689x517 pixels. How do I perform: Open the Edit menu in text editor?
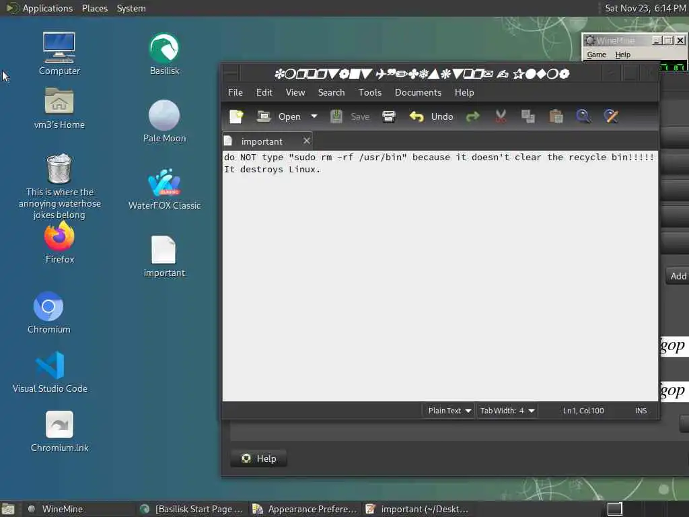(x=264, y=92)
